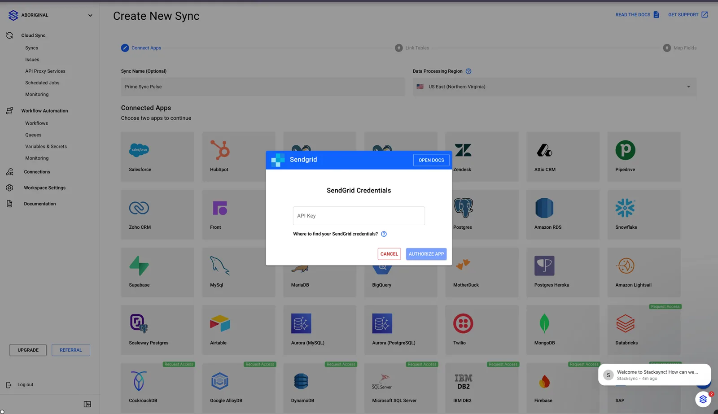Open Syncs in the sidebar
718x414 pixels.
tap(31, 48)
